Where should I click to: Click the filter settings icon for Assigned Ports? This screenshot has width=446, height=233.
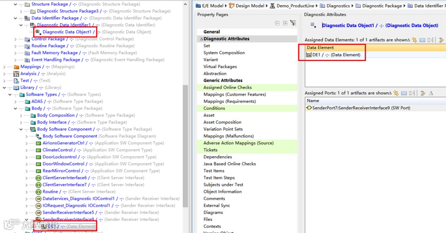click(x=423, y=93)
